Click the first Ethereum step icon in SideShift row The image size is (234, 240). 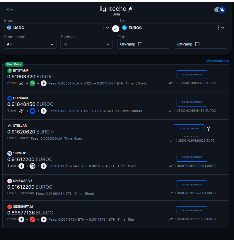click(x=21, y=219)
